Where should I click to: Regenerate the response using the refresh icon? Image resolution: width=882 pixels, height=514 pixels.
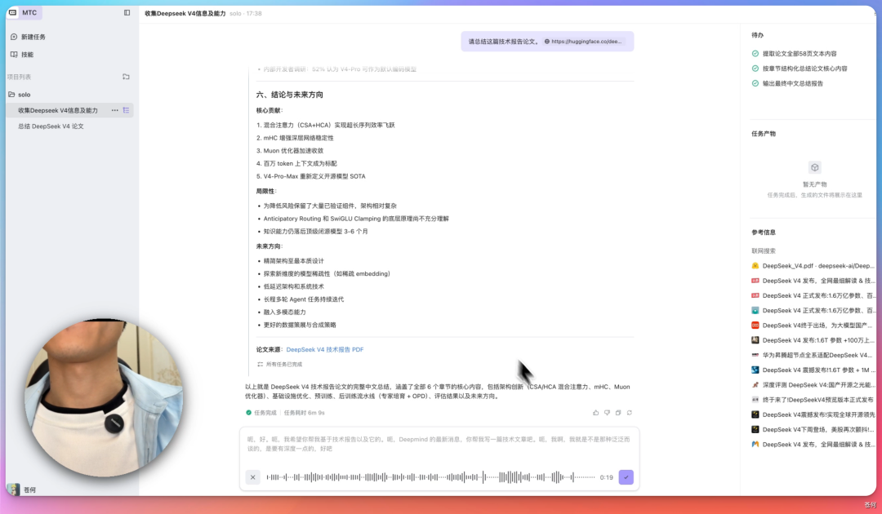630,413
